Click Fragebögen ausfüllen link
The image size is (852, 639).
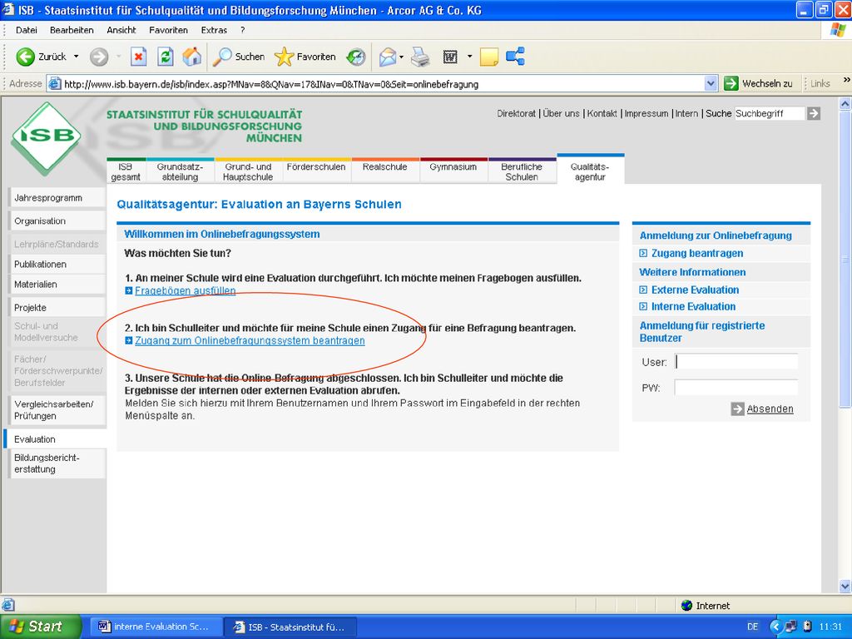(x=186, y=290)
